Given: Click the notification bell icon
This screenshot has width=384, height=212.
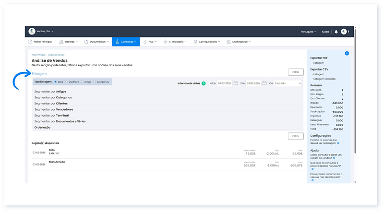Looking at the screenshot, I should pyautogui.click(x=336, y=32).
